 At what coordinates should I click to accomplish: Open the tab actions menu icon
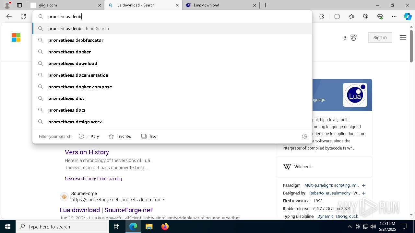coord(19,5)
